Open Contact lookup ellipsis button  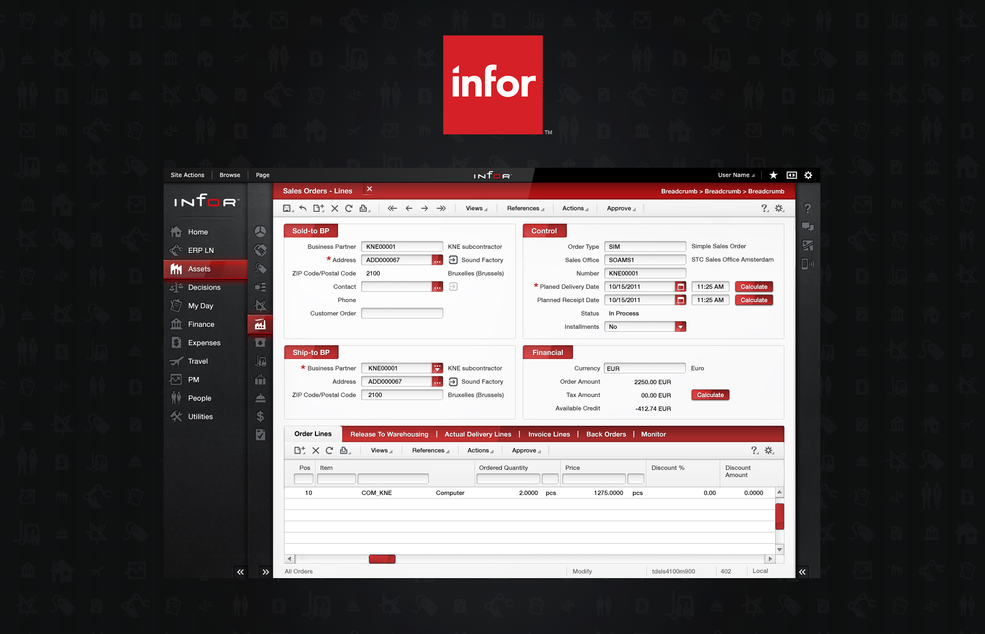[437, 287]
